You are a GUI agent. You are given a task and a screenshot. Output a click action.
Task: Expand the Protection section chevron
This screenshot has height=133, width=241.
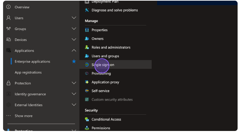point(74,83)
